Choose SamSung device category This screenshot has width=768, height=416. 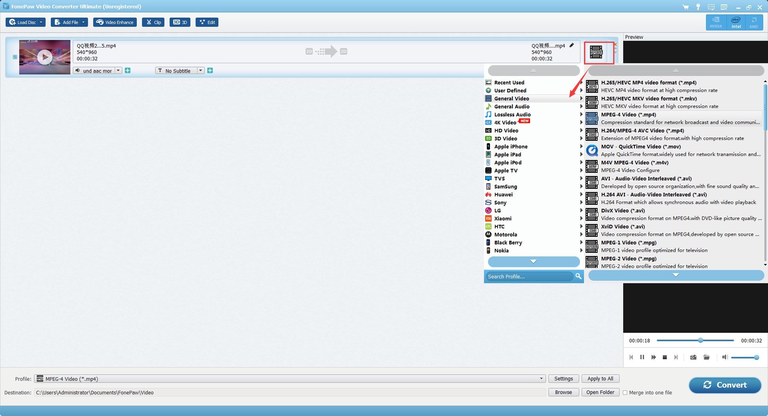[x=534, y=186]
